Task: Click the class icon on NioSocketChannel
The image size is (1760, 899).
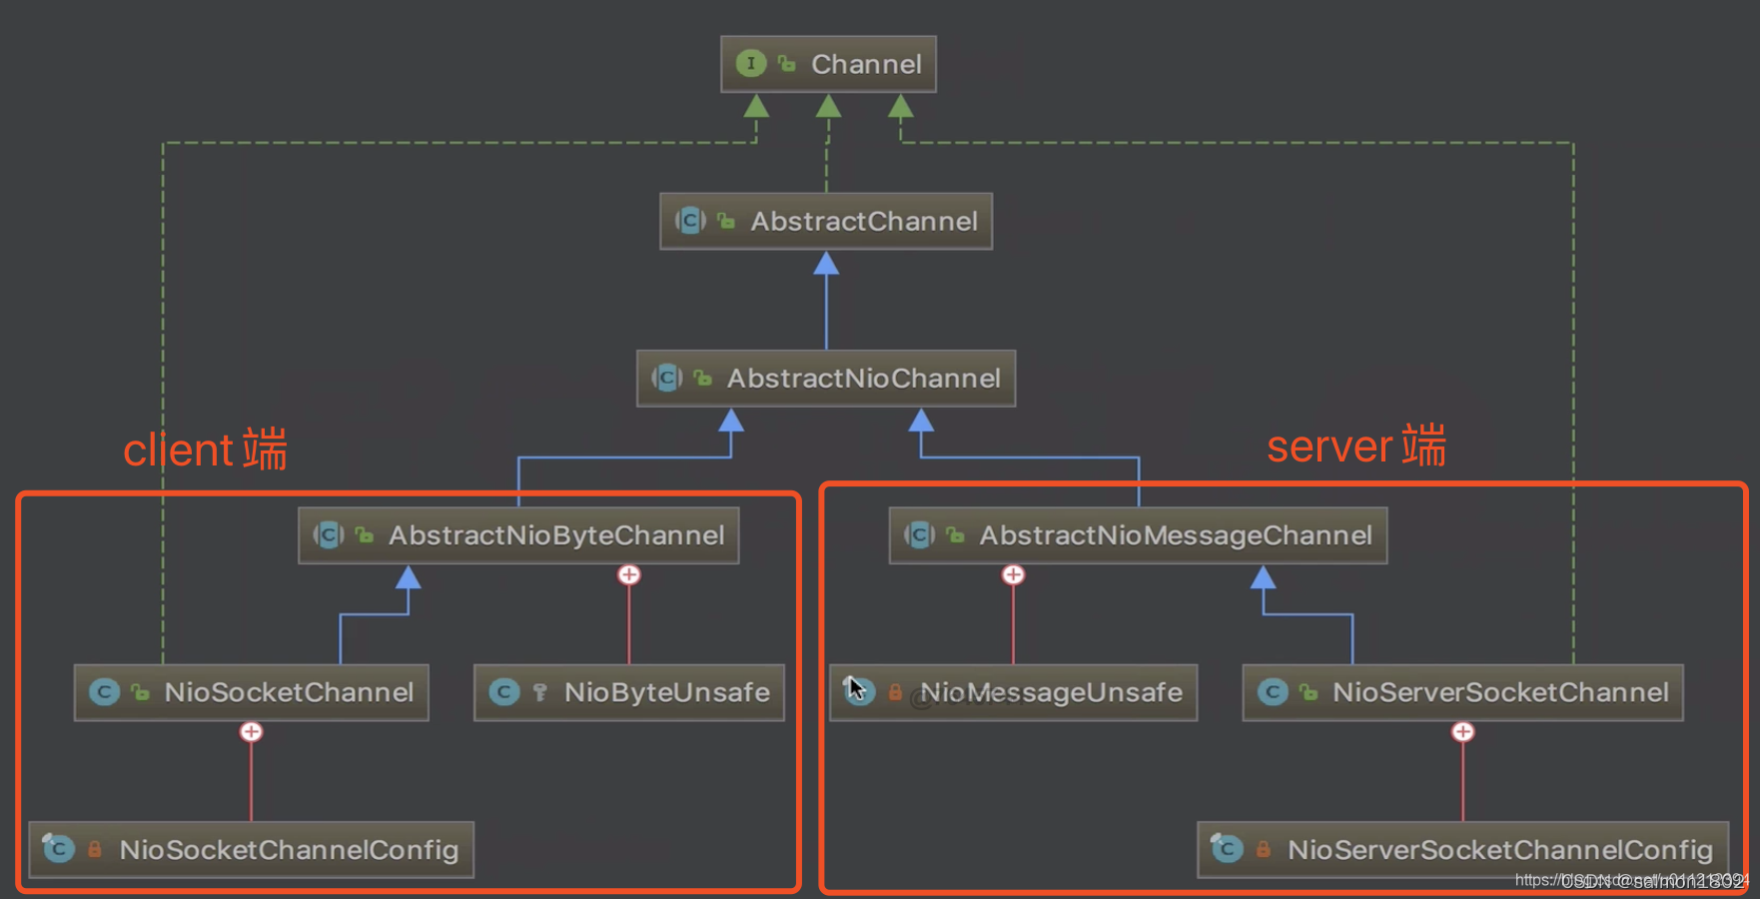Action: pos(105,692)
